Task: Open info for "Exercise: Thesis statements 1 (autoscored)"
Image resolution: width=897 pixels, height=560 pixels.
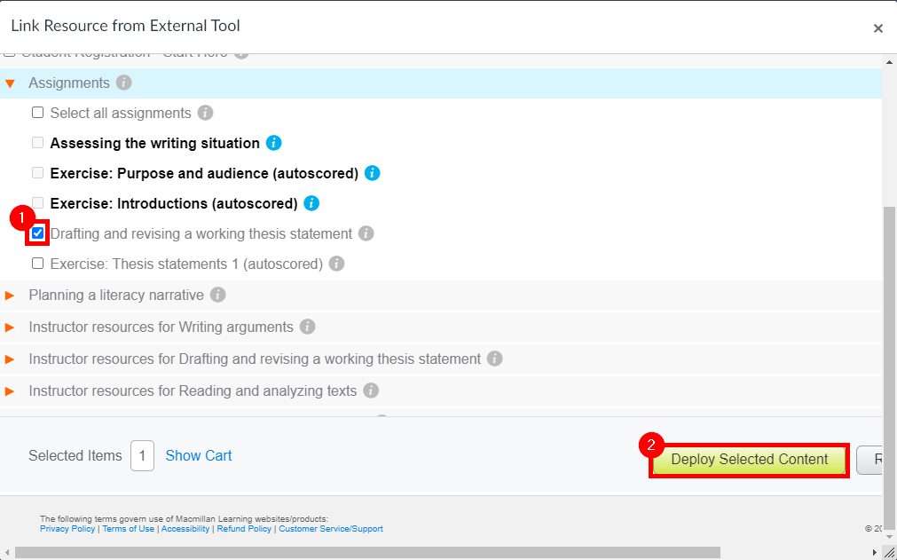Action: tap(335, 263)
